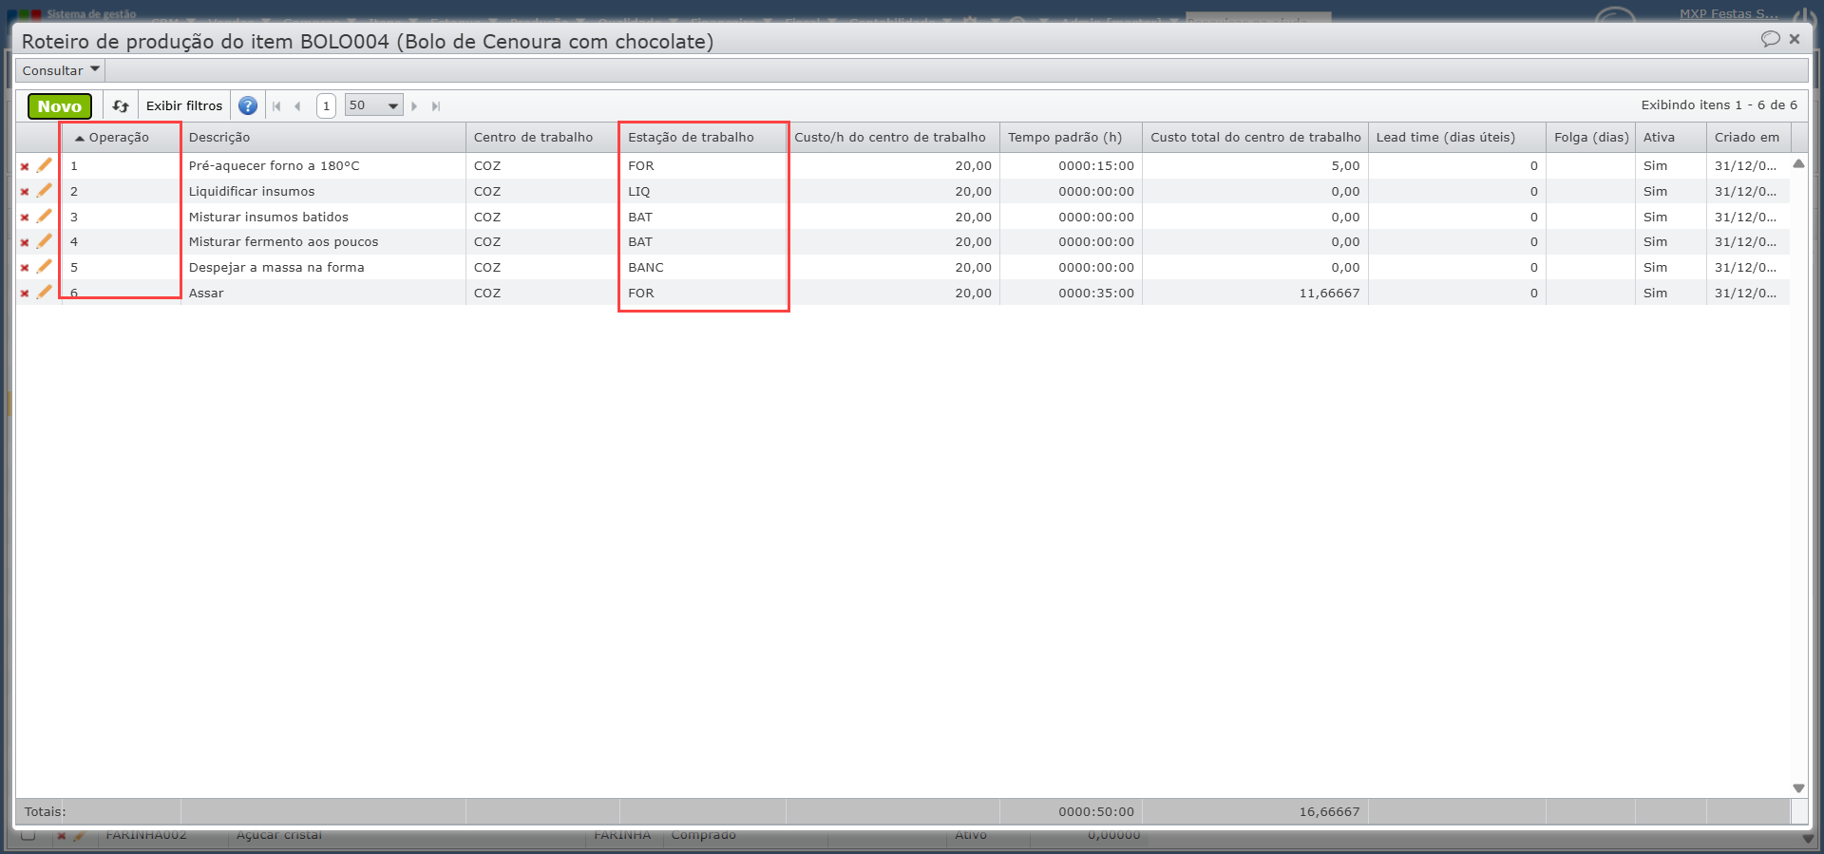Click the page number input field
1824x854 pixels.
[x=326, y=105]
